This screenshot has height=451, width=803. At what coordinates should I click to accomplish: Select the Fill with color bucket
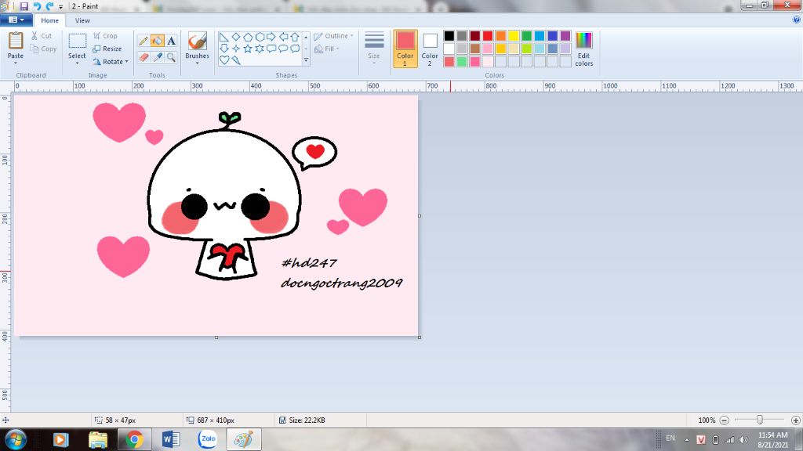157,41
